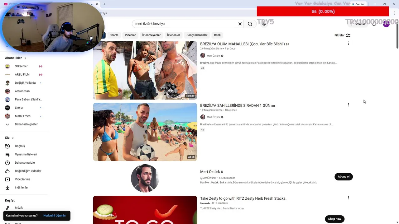Expand the Abonelikler section chevron
Image resolution: width=399 pixels, height=224 pixels.
(x=25, y=58)
